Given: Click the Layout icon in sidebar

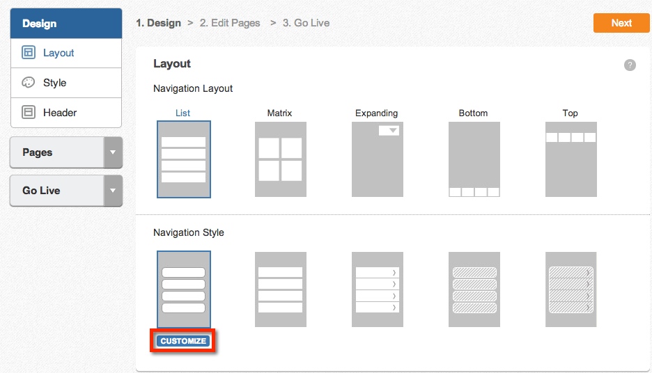Looking at the screenshot, I should pyautogui.click(x=29, y=52).
